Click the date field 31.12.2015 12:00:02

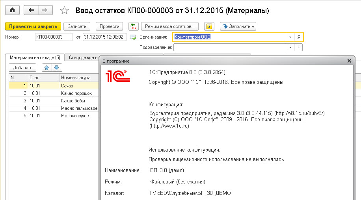pos(104,37)
